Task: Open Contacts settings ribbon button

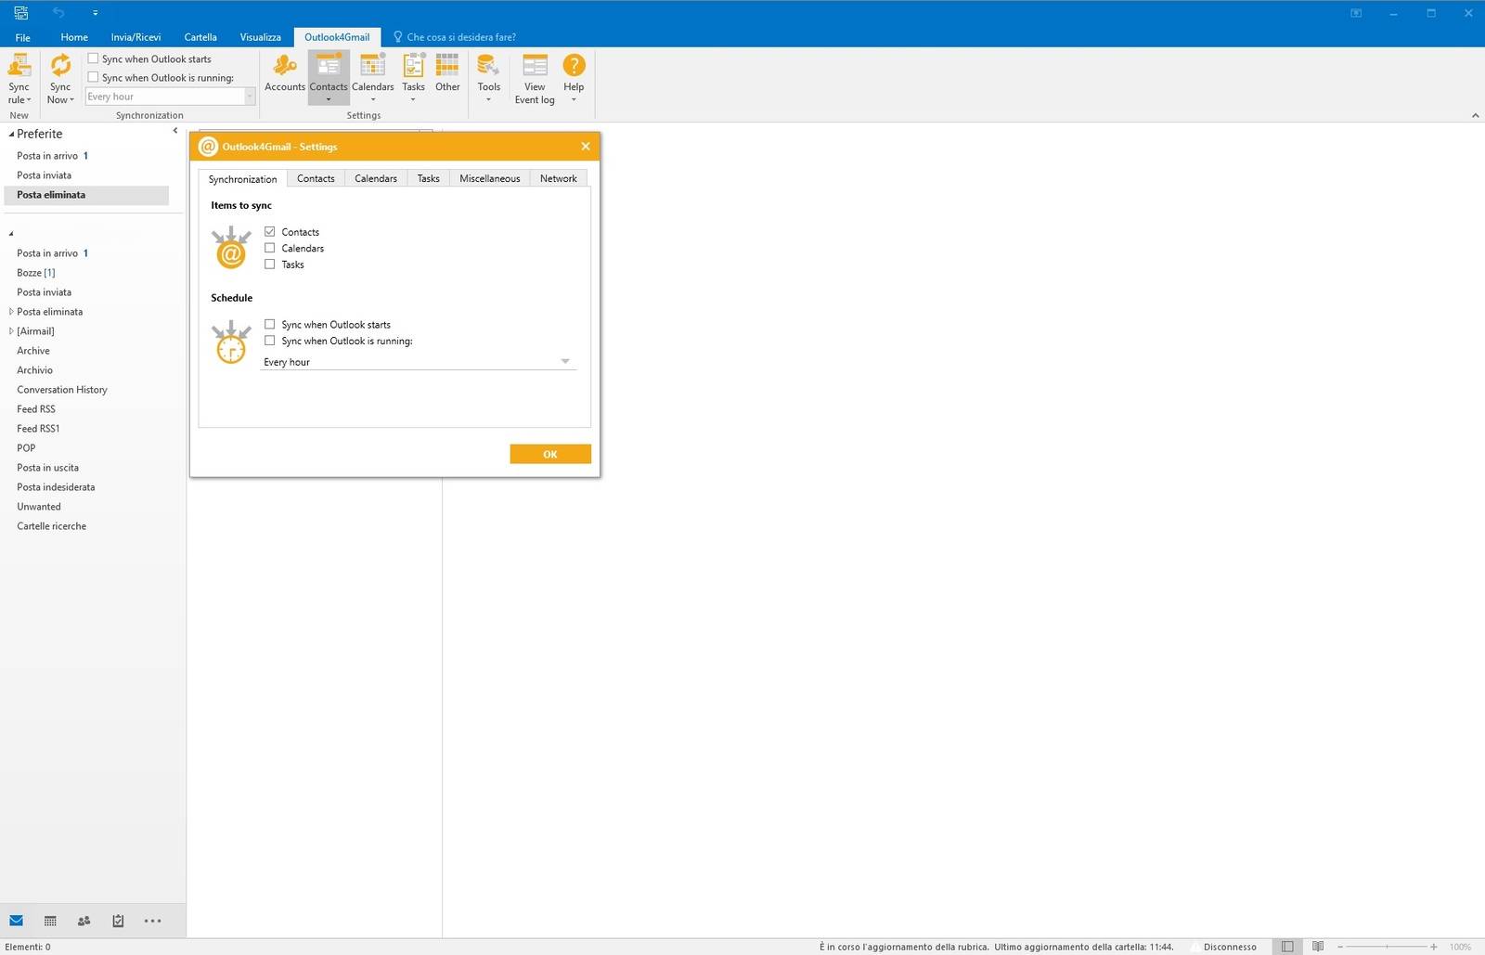Action: point(329,78)
